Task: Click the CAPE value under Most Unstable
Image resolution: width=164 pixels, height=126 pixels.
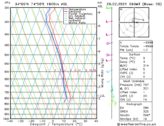Action: [x=145, y=96]
